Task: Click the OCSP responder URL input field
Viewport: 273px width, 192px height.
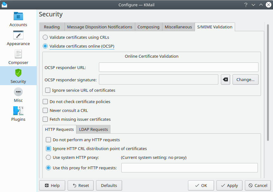Action: (179, 67)
